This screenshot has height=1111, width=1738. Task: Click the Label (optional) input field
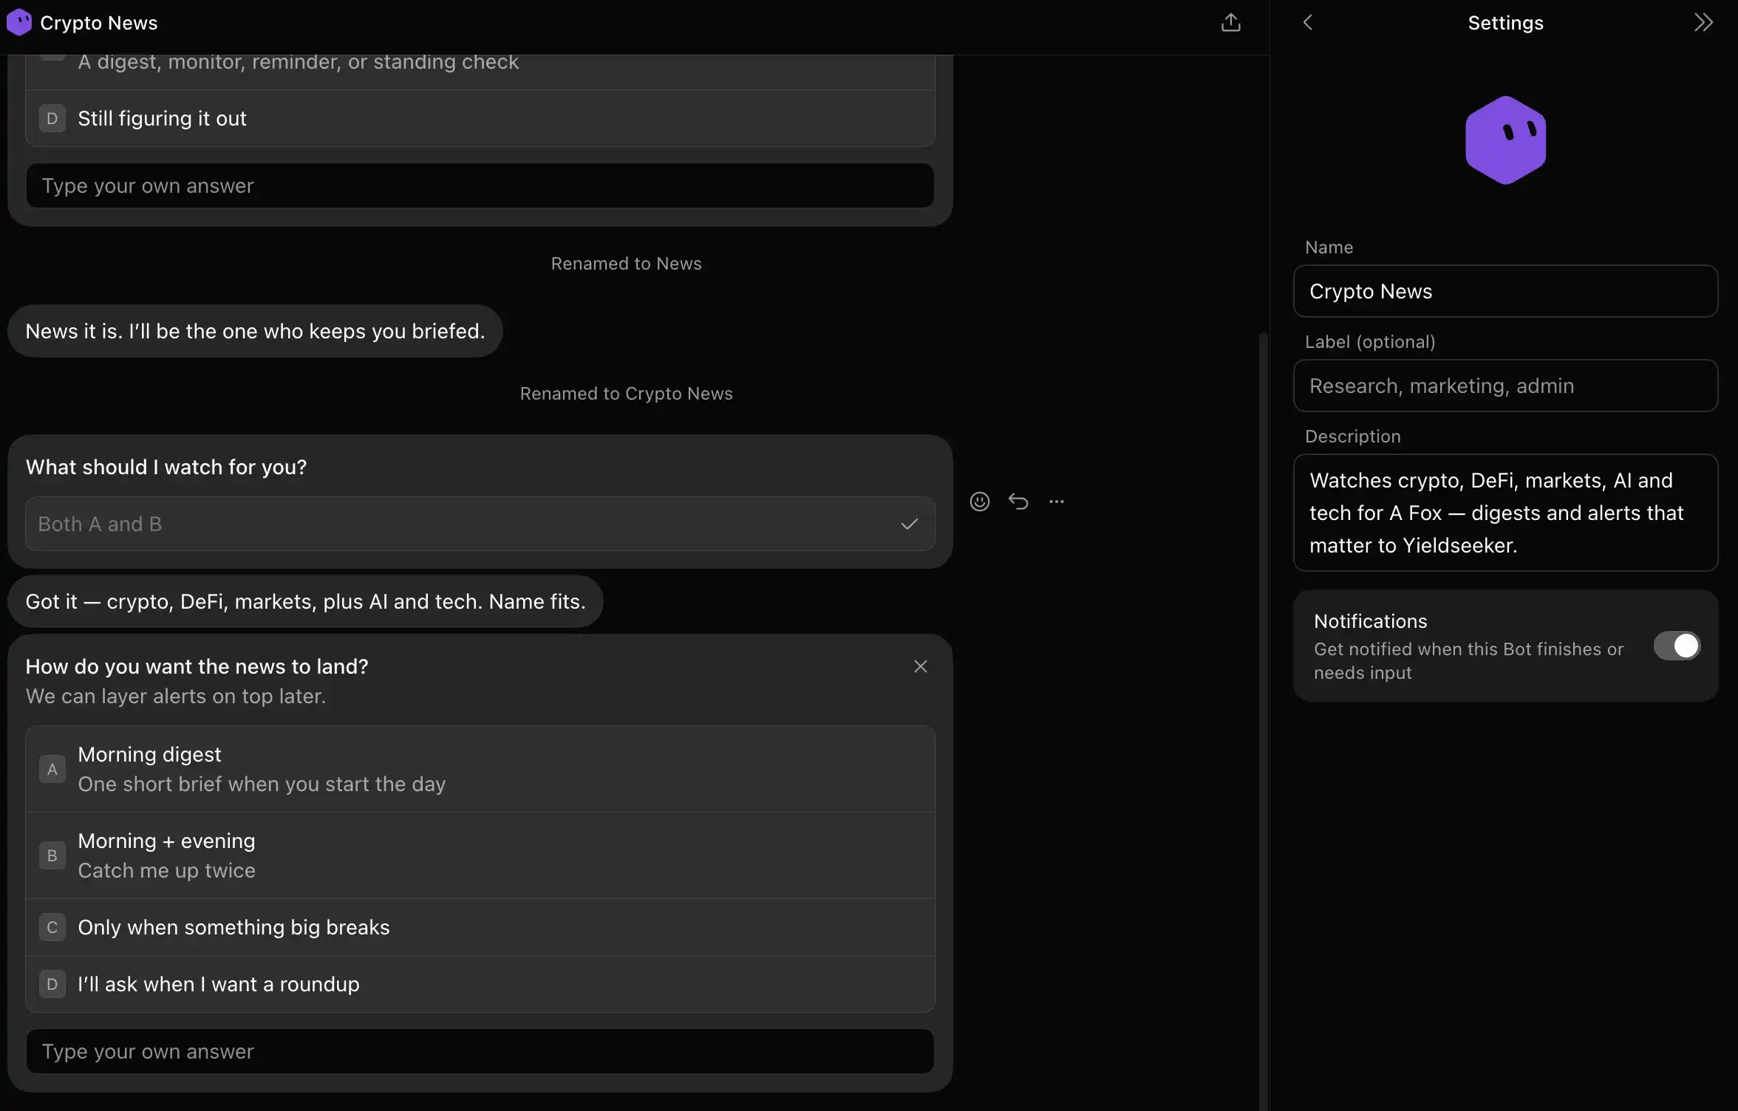tap(1505, 386)
